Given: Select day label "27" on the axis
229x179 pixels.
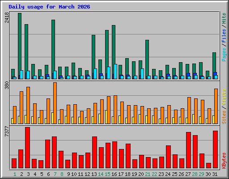Looking at the screenshot, I should click(x=188, y=174).
